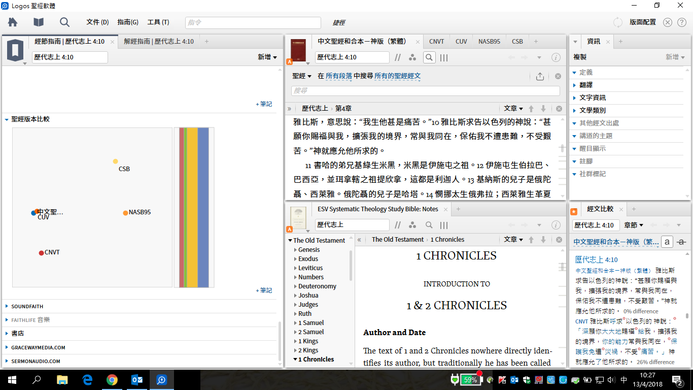Image resolution: width=693 pixels, height=390 pixels.
Task: Switch to the CSB tab
Action: 517,42
